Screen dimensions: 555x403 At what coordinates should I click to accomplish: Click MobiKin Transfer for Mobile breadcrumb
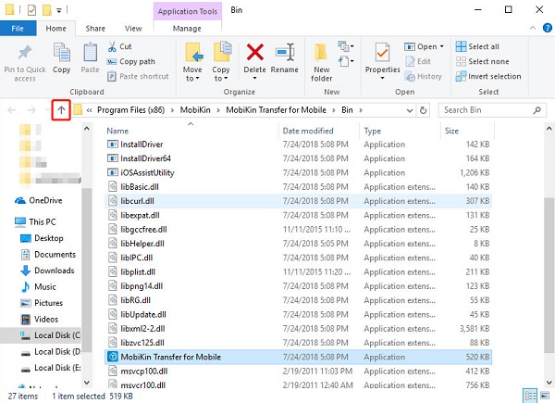tap(276, 110)
